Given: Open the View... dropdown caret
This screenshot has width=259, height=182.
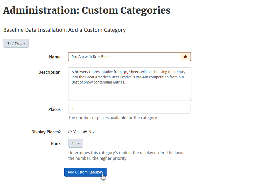Looking at the screenshot, I should [24, 43].
